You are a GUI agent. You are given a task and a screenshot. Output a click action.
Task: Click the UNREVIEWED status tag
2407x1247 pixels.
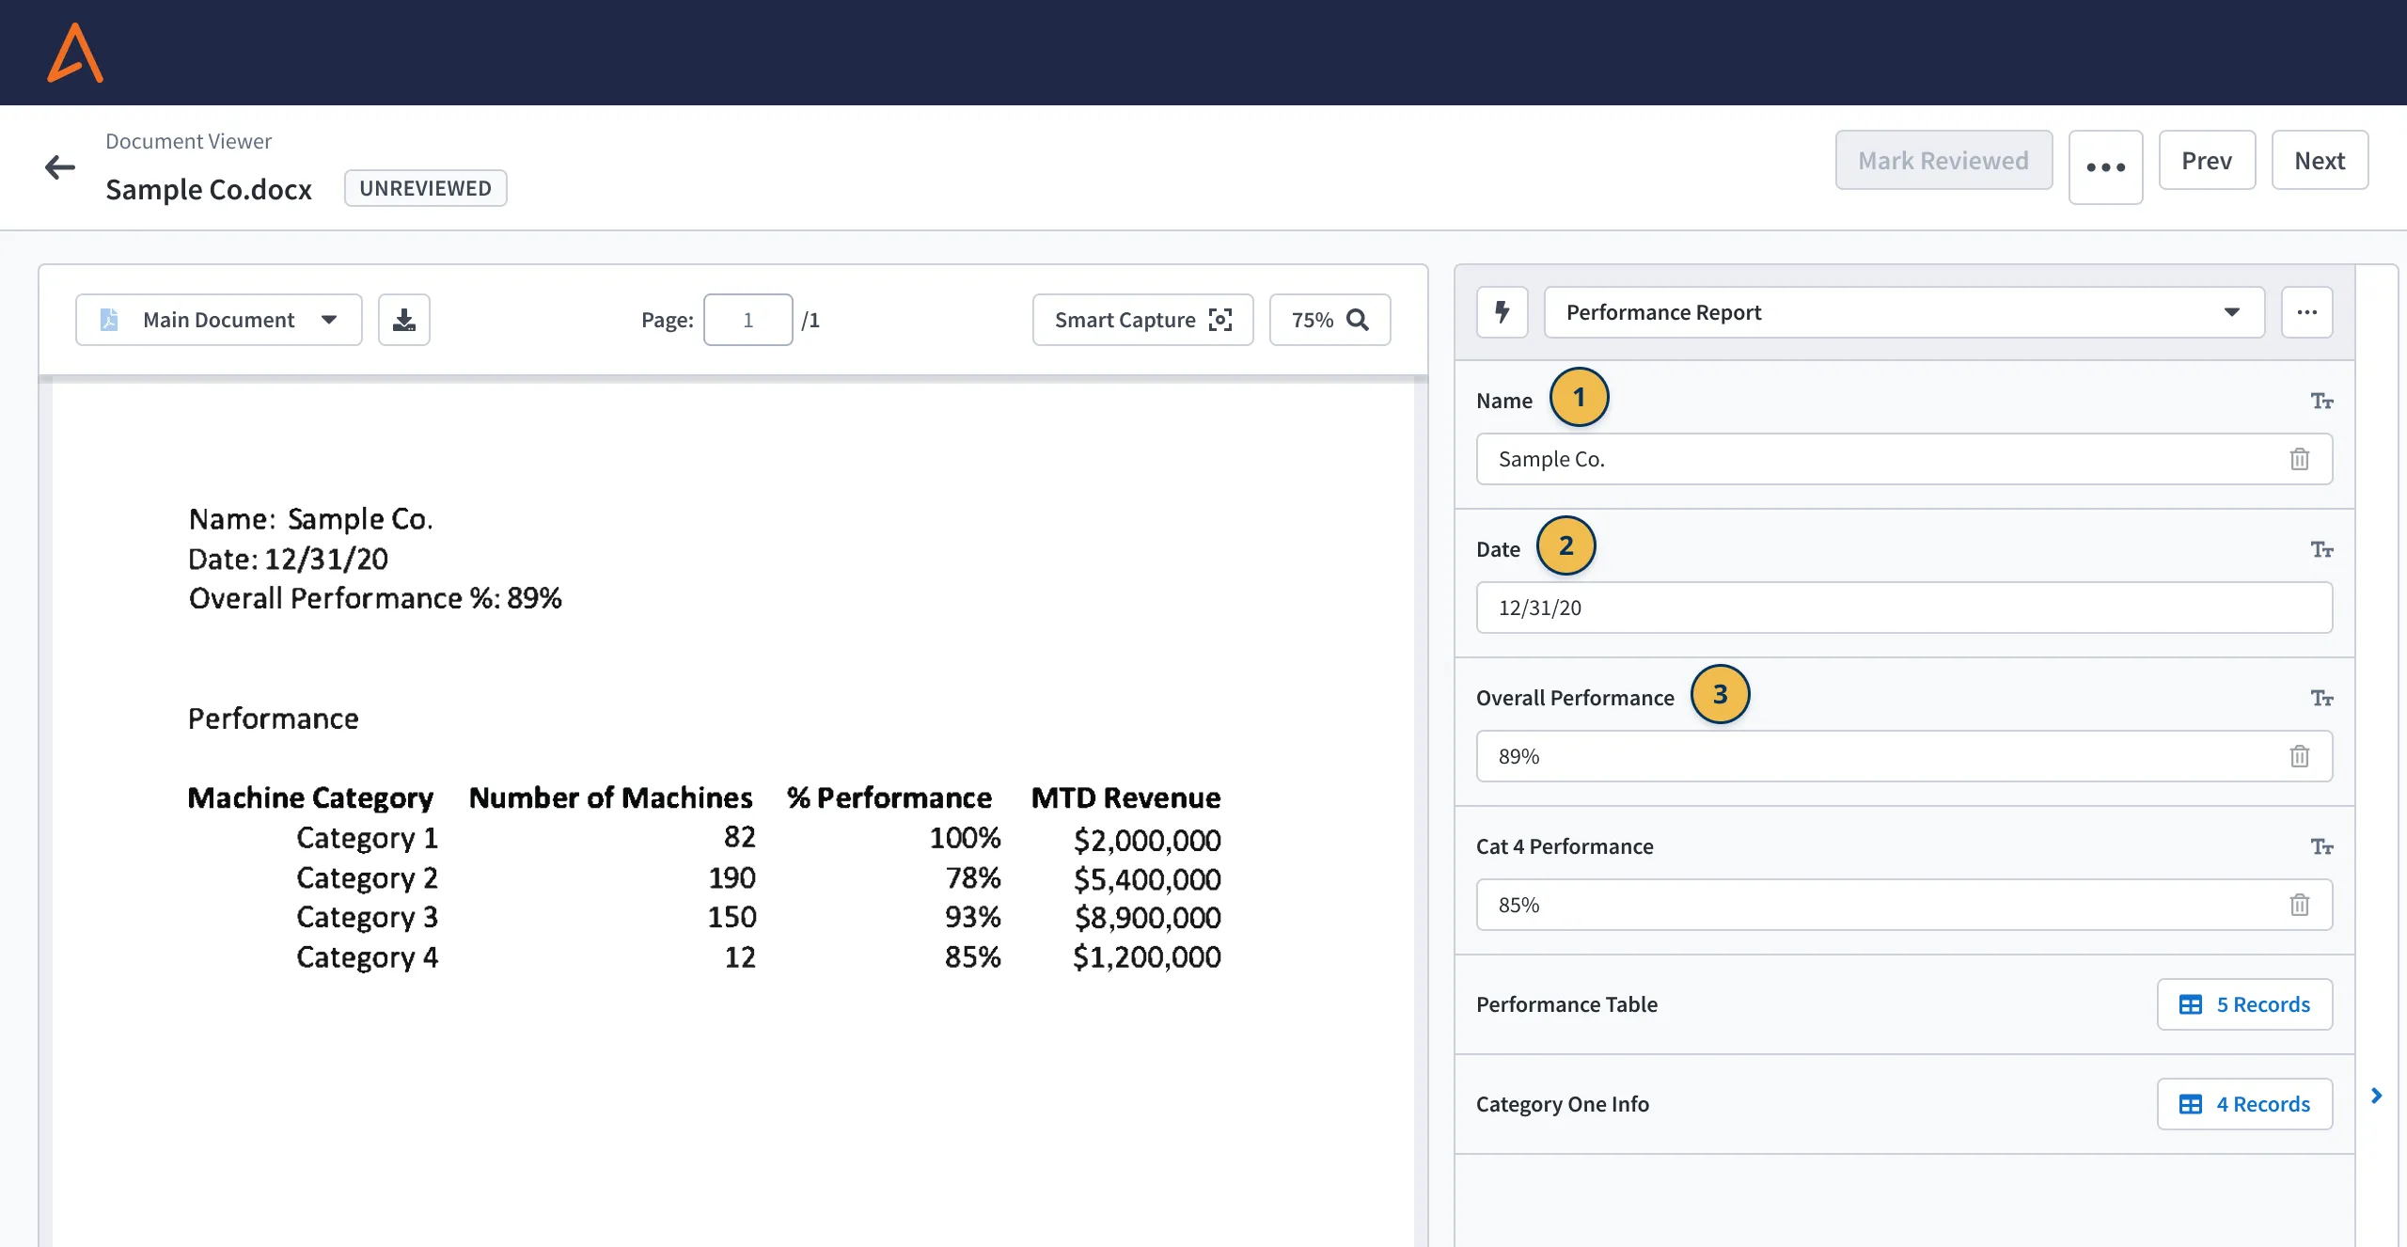coord(425,188)
